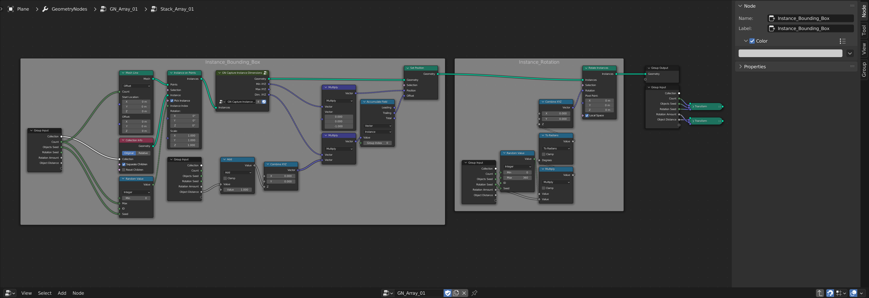Image resolution: width=869 pixels, height=298 pixels.
Task: Expand the Properties panel
Action: (x=741, y=67)
